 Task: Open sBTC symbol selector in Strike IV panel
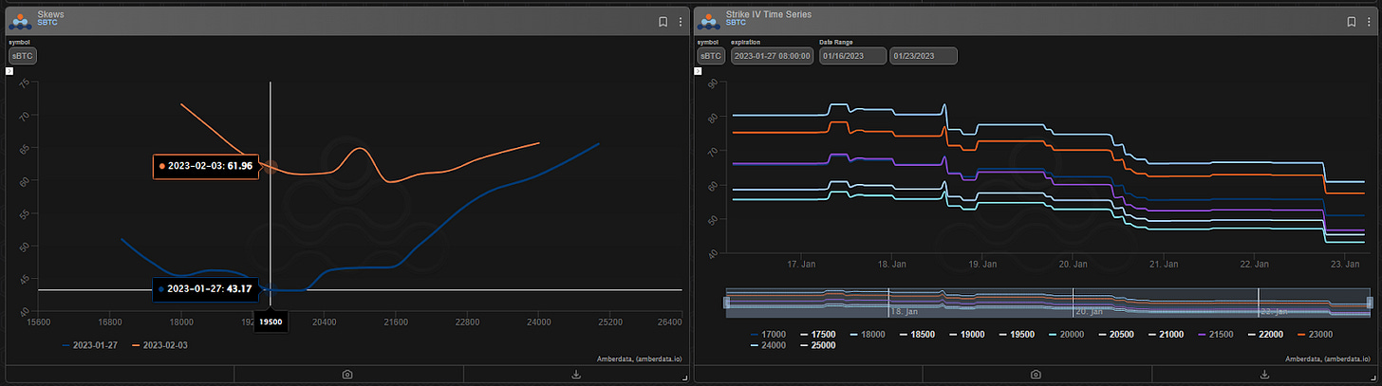point(711,56)
